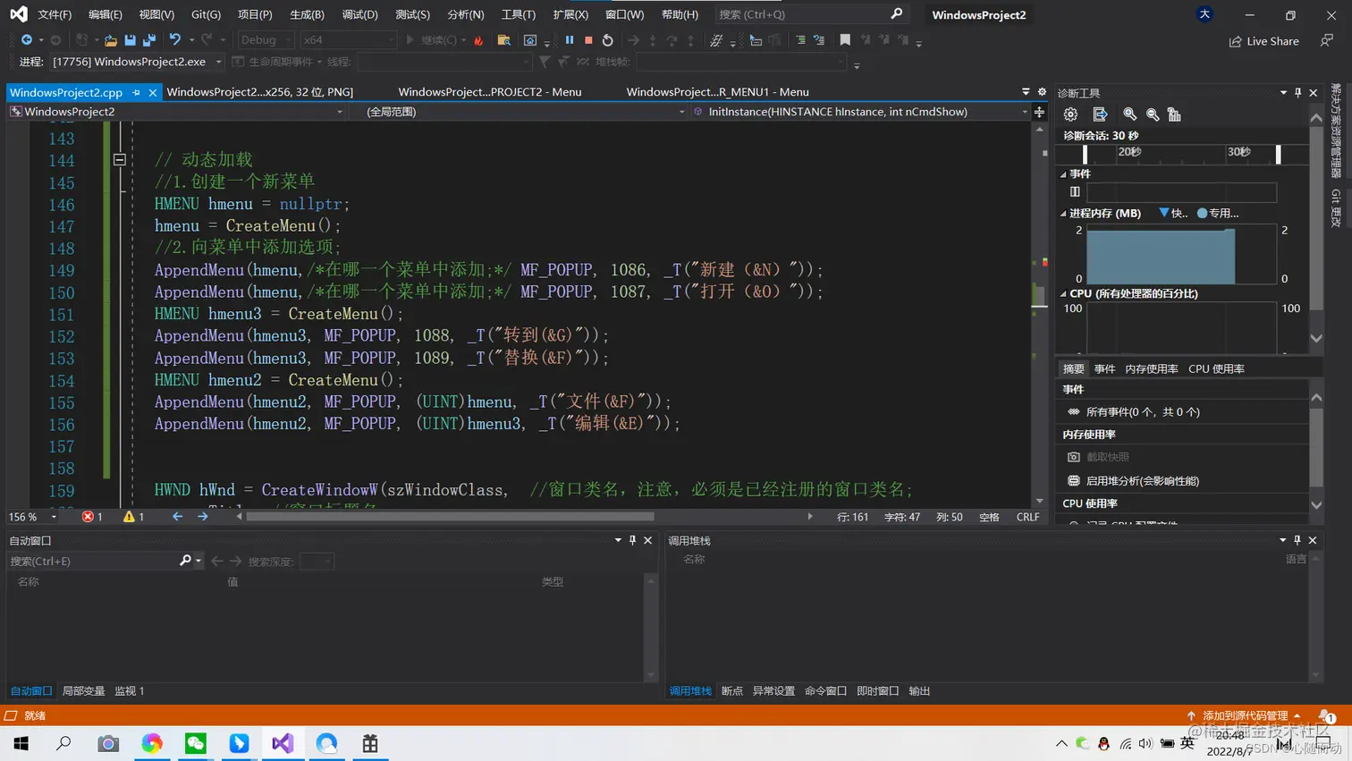1352x761 pixels.
Task: Switch to the PROJECT2 - Menu tab
Action: tap(490, 92)
